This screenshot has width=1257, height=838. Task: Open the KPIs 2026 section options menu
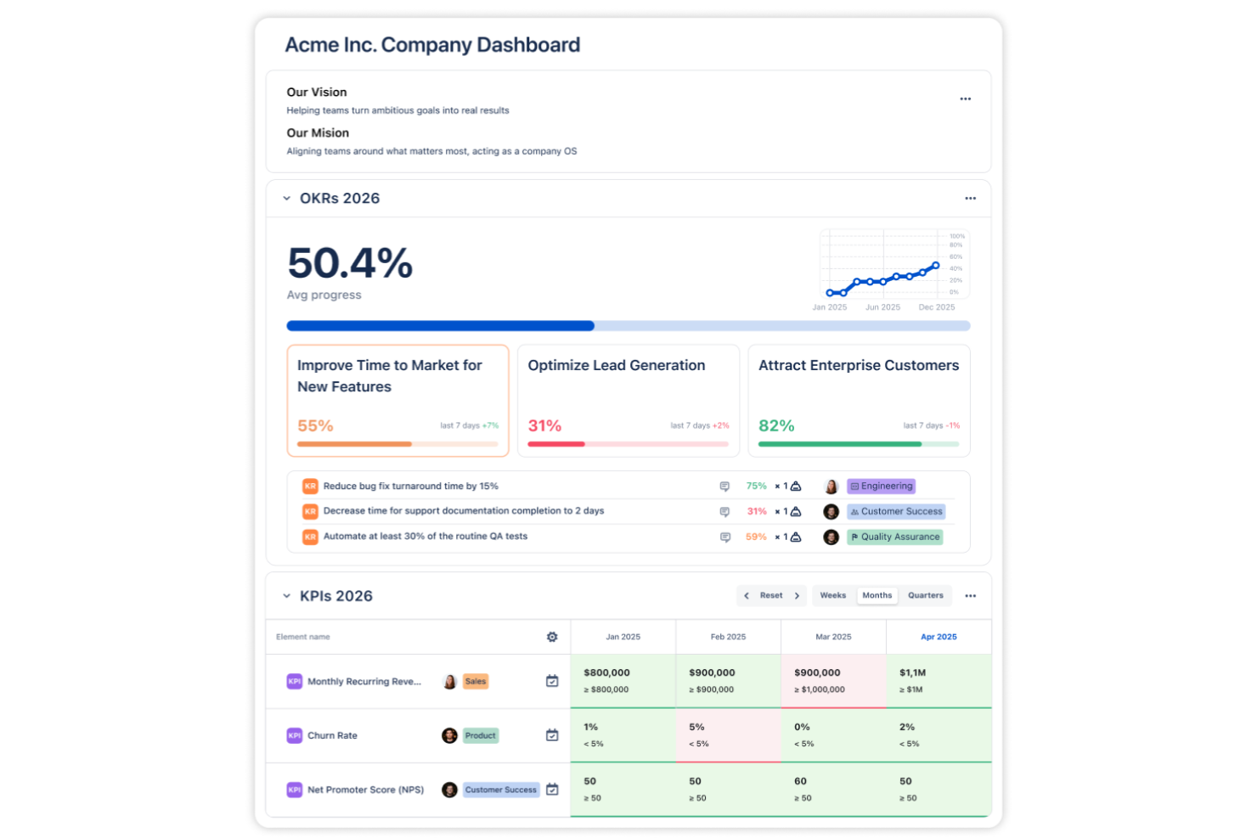(x=970, y=596)
